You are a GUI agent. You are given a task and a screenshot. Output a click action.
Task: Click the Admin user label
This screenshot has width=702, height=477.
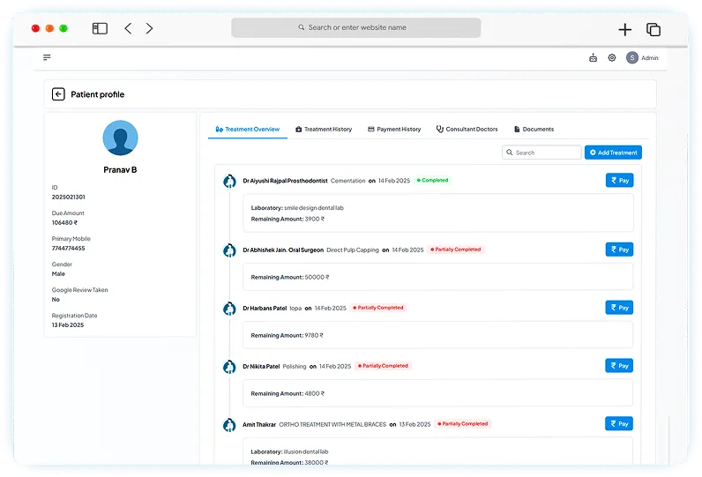pos(650,58)
